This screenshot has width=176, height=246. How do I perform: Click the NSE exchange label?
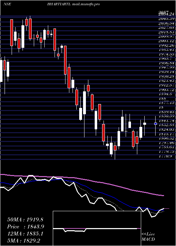point(7,4)
